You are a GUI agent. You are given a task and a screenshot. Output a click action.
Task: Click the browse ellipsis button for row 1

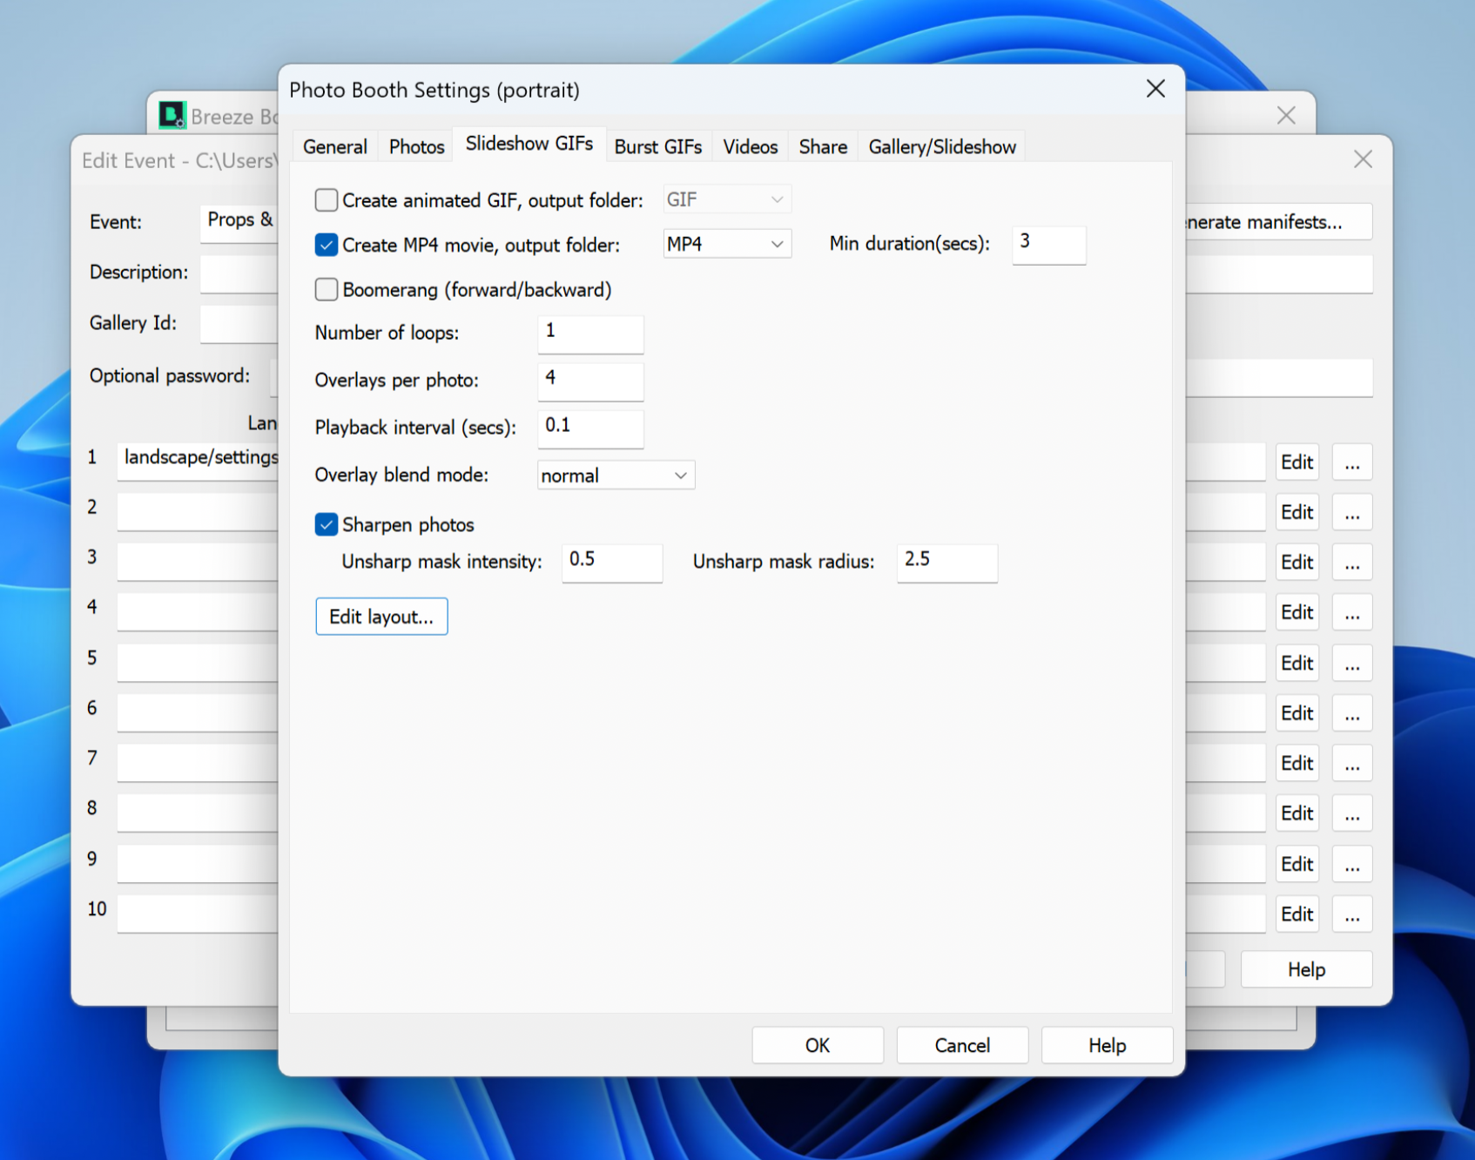[x=1351, y=462]
